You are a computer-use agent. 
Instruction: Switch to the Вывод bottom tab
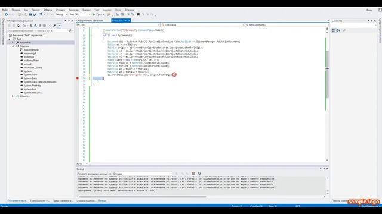tap(102, 201)
